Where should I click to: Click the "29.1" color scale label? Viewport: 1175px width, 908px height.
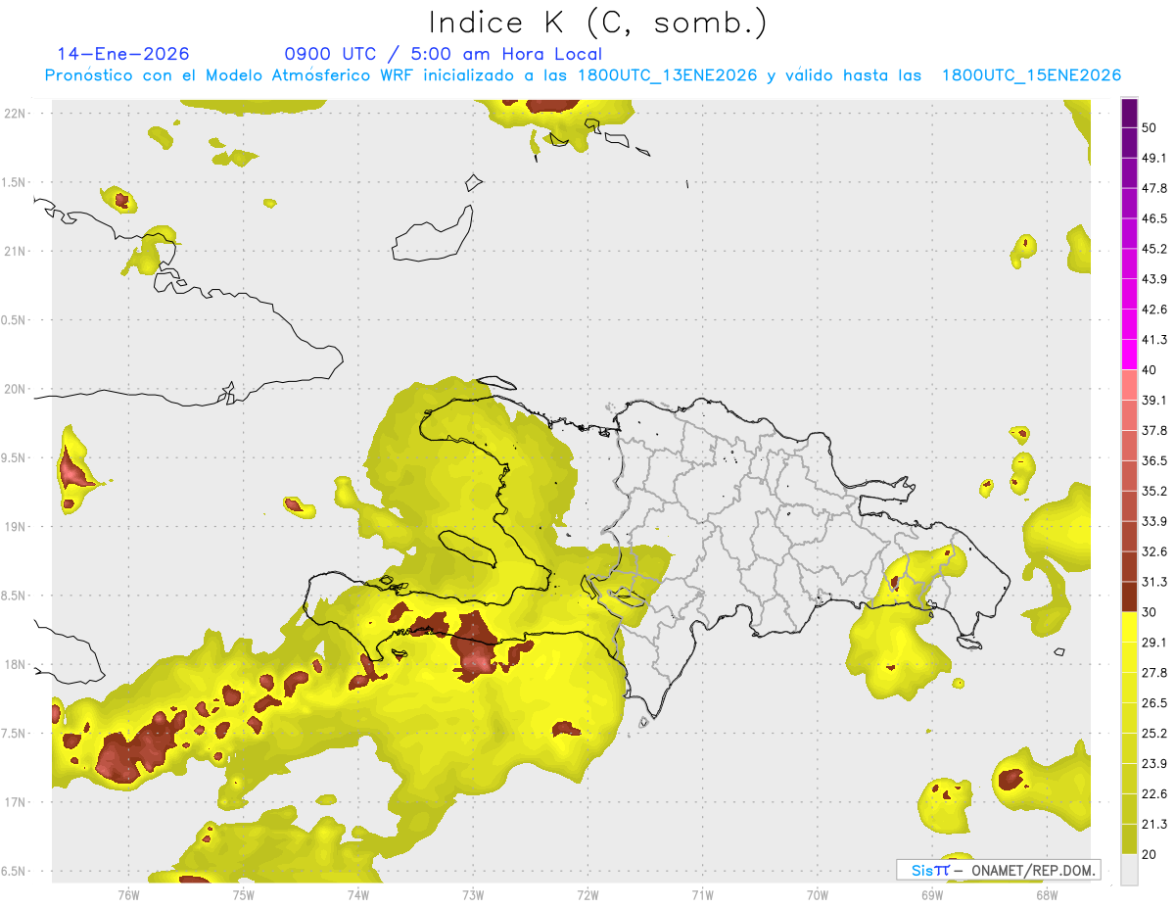coord(1154,643)
